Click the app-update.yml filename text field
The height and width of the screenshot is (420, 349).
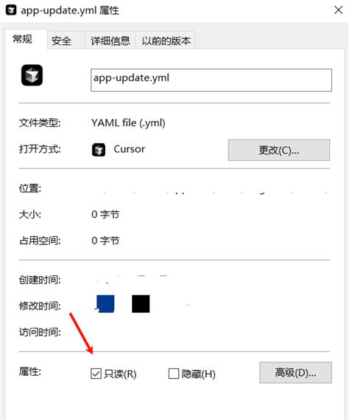211,80
